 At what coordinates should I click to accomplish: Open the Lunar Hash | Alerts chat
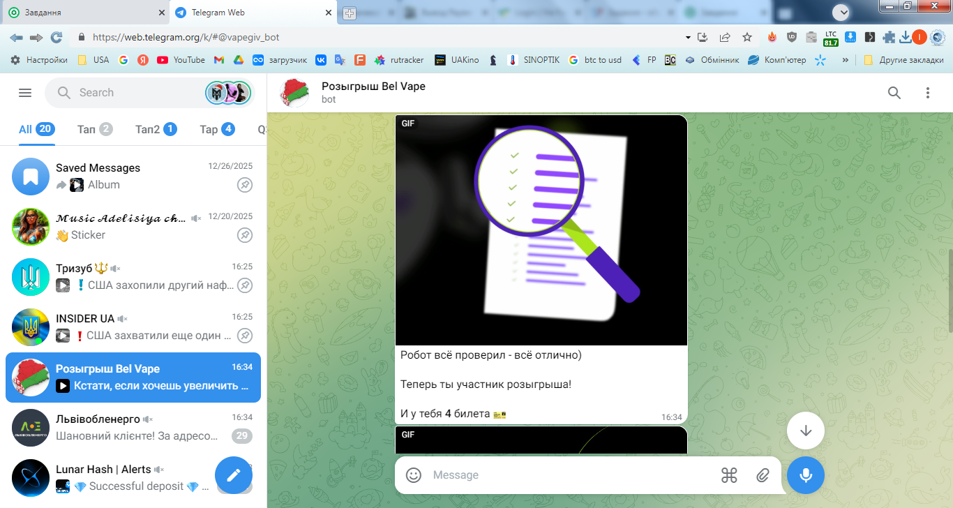pyautogui.click(x=133, y=478)
